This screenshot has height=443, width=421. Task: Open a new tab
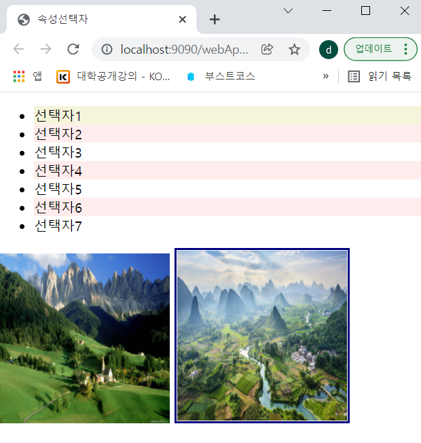click(x=215, y=20)
